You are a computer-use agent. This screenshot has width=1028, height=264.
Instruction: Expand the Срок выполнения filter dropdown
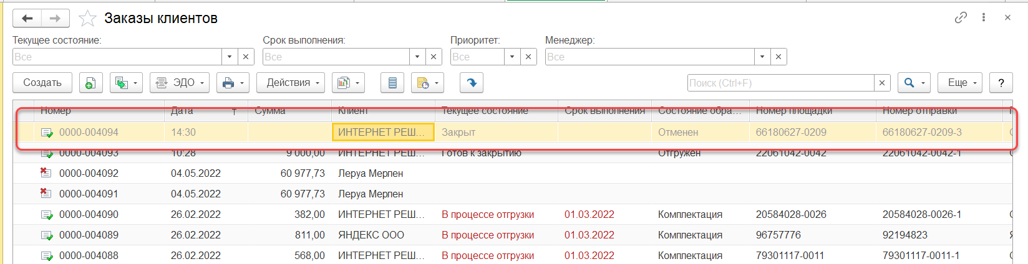click(417, 57)
